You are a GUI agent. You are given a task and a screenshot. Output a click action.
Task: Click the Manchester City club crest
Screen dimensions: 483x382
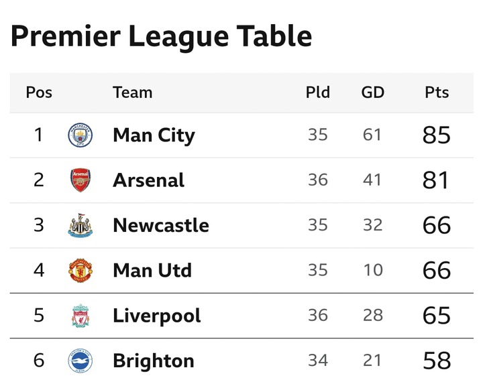click(80, 135)
